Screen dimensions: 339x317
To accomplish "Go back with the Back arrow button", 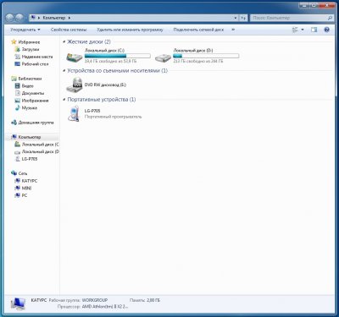I will click(10, 18).
